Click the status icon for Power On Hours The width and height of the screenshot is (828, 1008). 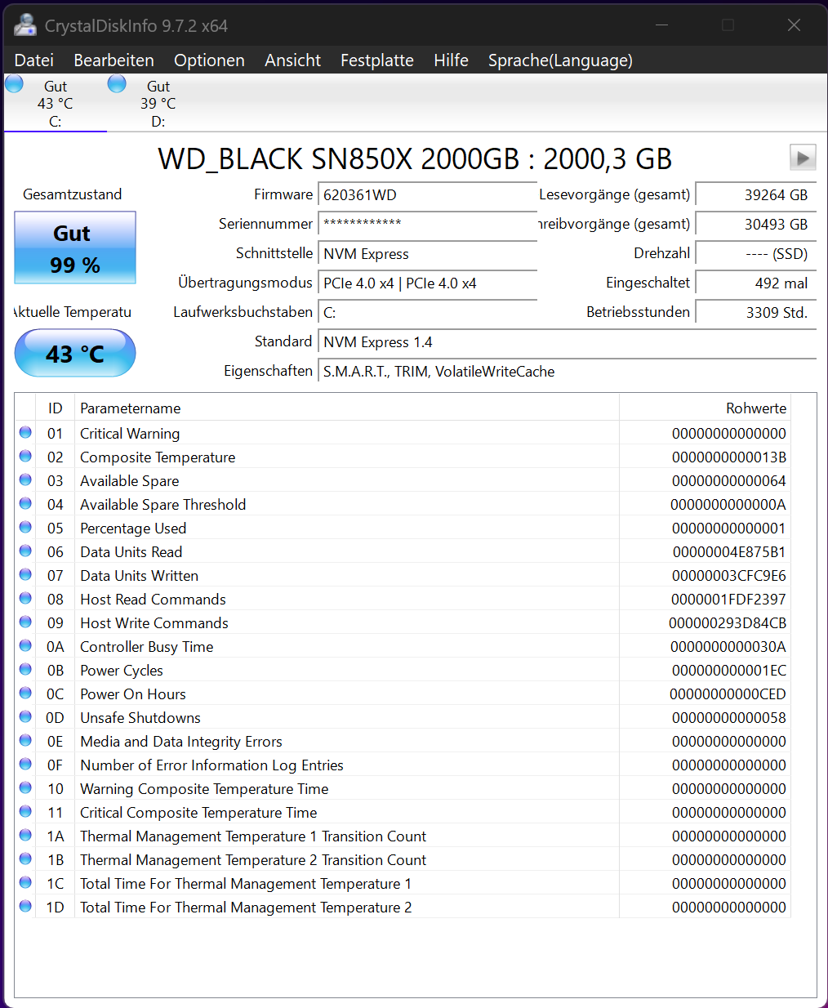(25, 693)
